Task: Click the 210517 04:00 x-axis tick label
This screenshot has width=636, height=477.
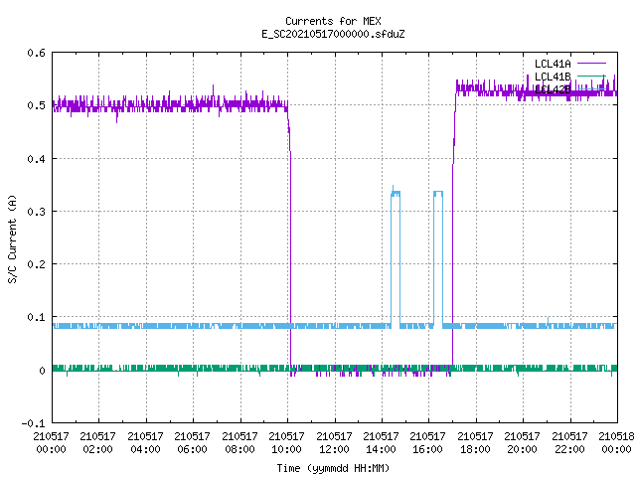Action: click(x=145, y=442)
